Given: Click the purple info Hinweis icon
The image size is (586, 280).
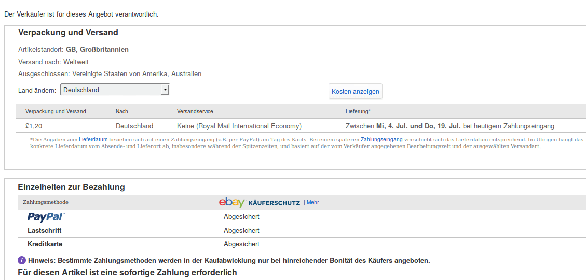Looking at the screenshot, I should click(22, 260).
